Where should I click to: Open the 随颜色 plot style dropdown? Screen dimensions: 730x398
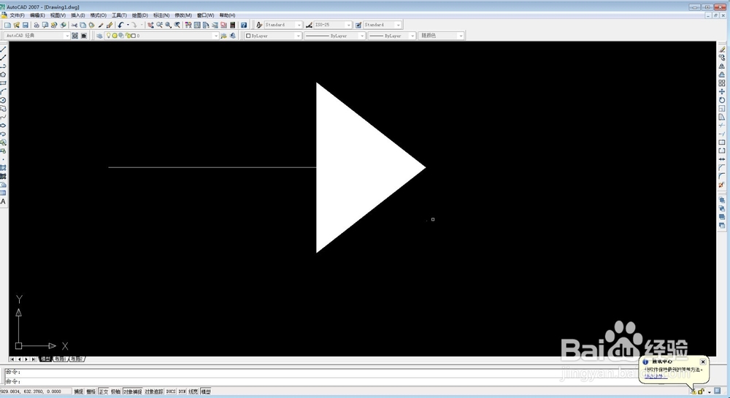coord(441,36)
